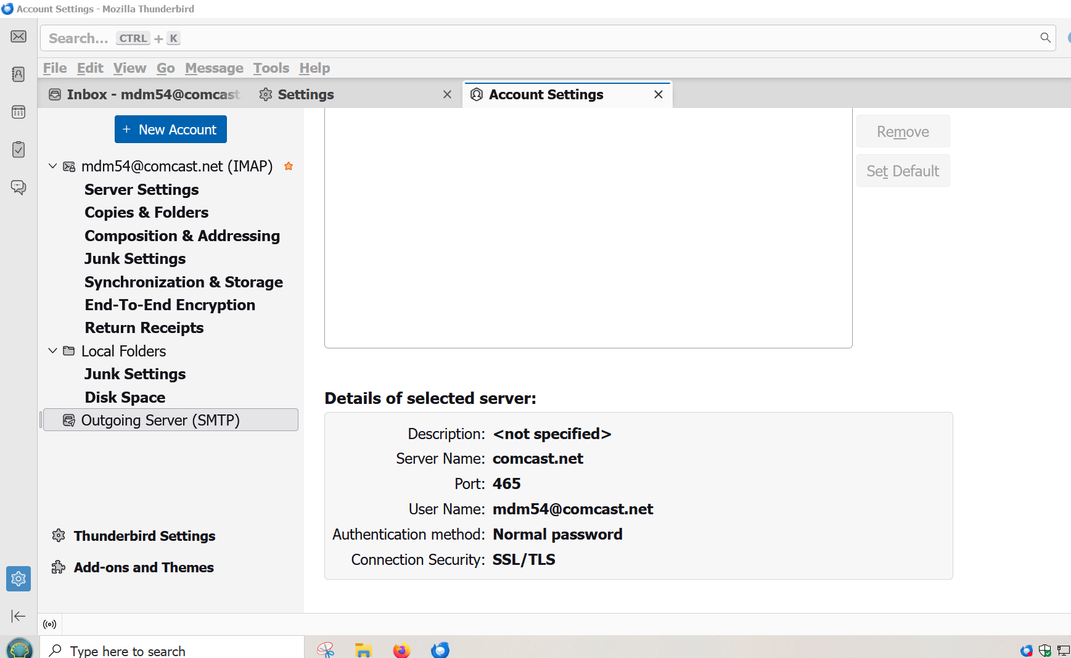1071x658 pixels.
Task: Open the Tasks space icon
Action: (18, 149)
